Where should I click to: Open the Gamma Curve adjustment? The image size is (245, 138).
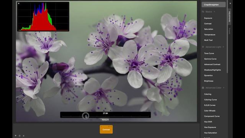pos(210,59)
